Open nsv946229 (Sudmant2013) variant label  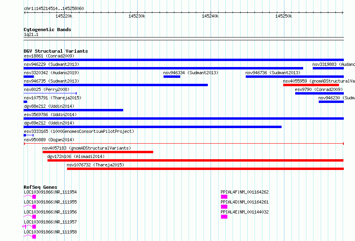tap(51, 64)
